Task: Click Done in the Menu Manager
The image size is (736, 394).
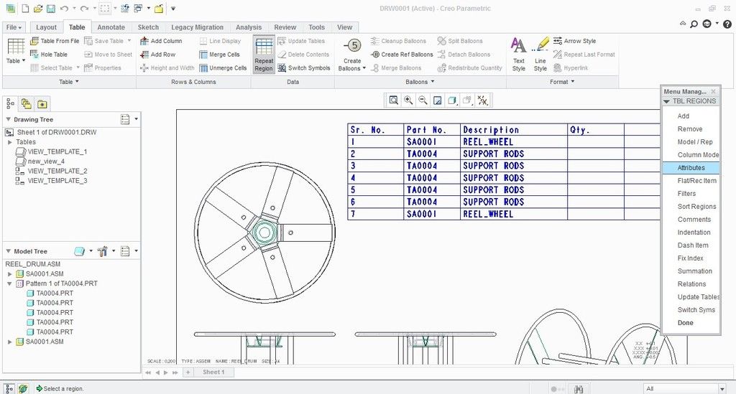Action: click(685, 323)
